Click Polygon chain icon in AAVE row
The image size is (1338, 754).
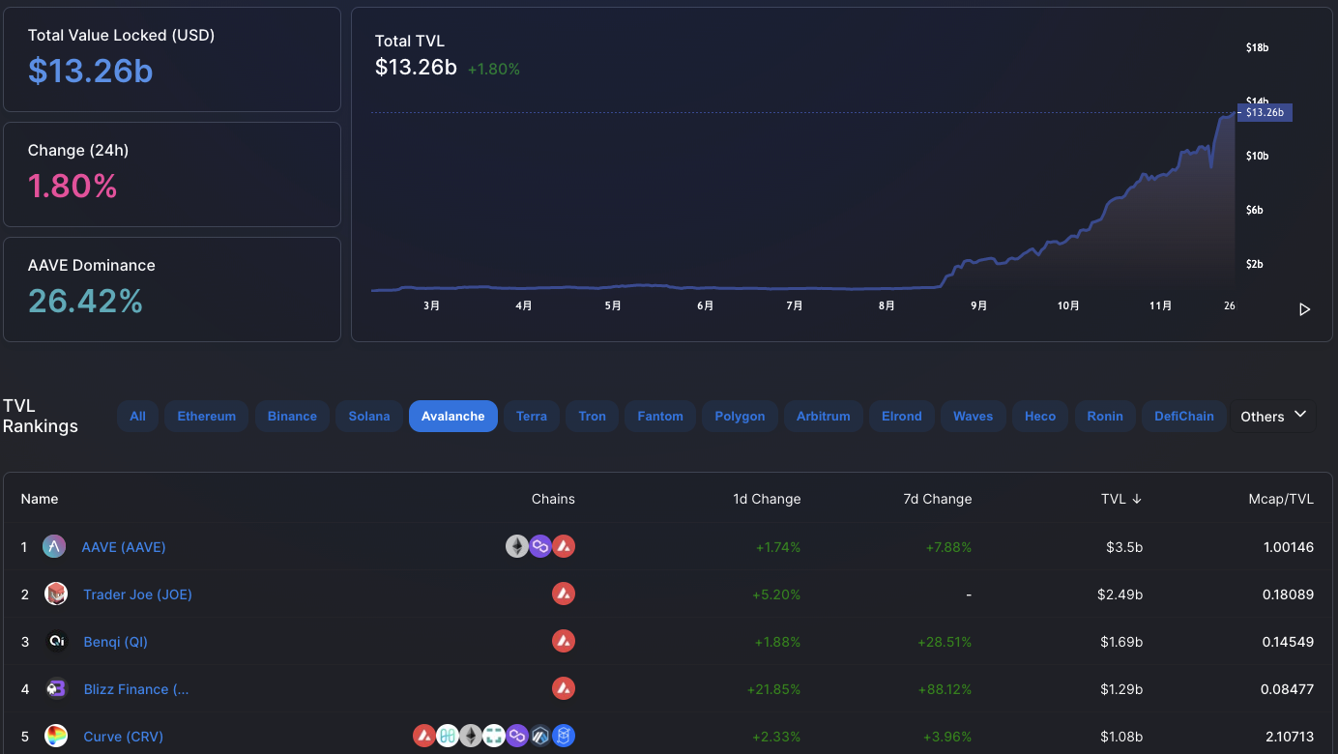(x=540, y=547)
